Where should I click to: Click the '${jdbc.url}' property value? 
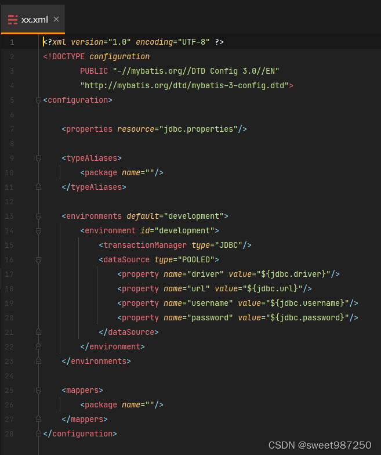[x=273, y=289]
